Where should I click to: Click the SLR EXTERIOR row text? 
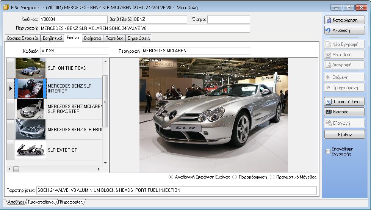click(x=63, y=150)
